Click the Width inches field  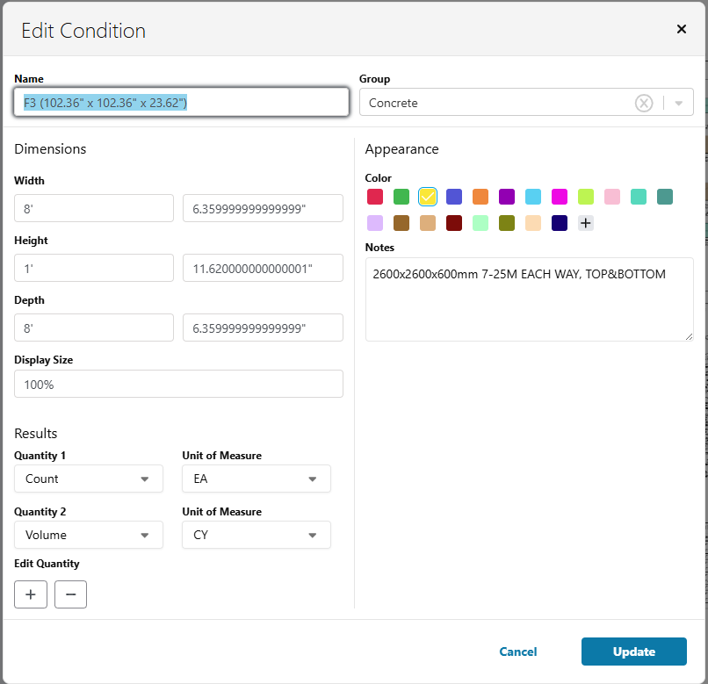point(263,208)
